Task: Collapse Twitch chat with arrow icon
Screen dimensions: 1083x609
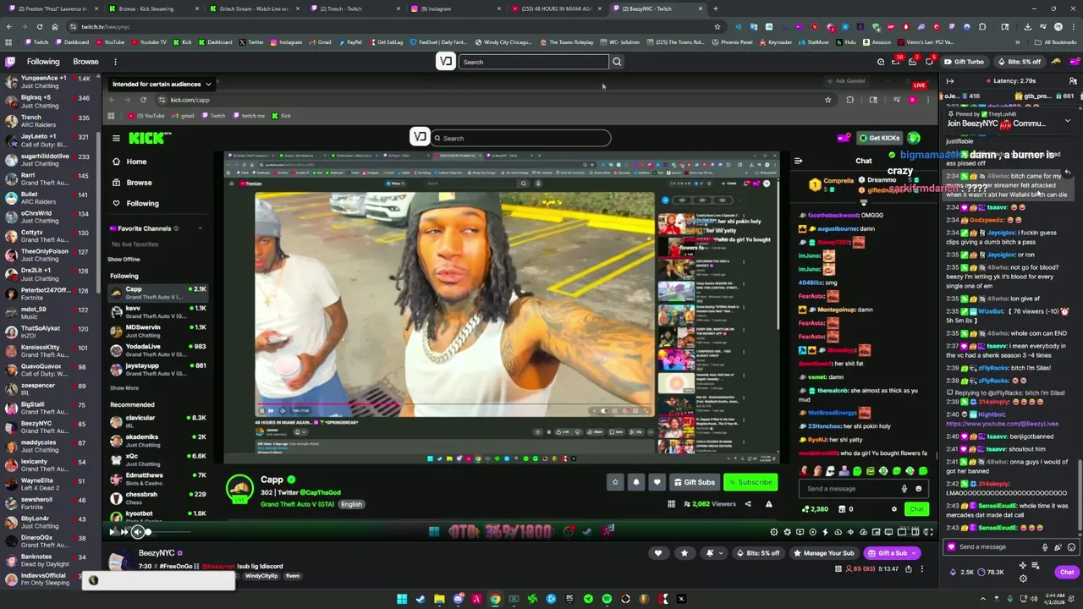Action: point(950,81)
